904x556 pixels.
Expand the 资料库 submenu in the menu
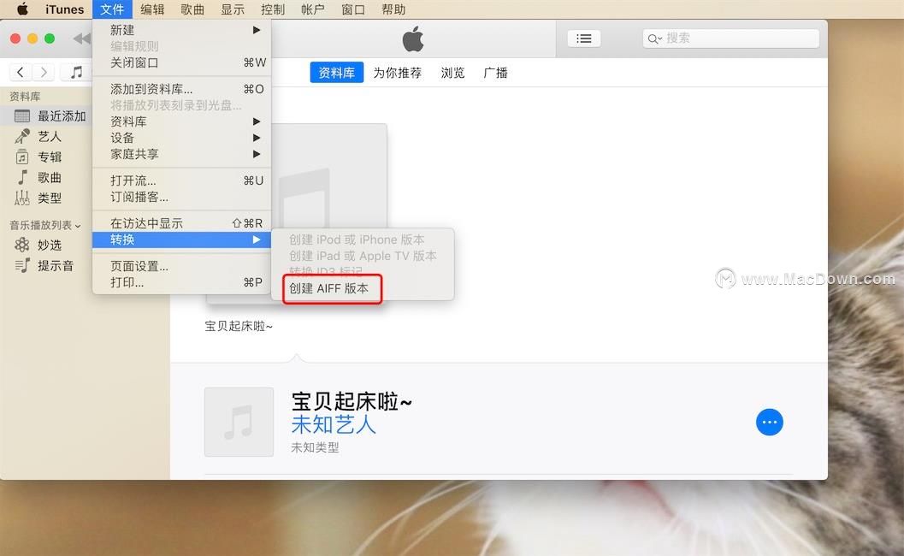(x=181, y=121)
